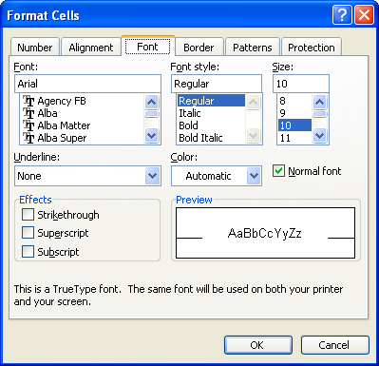Uncheck the Normal font checkbox
The width and height of the screenshot is (379, 366).
pyautogui.click(x=278, y=171)
